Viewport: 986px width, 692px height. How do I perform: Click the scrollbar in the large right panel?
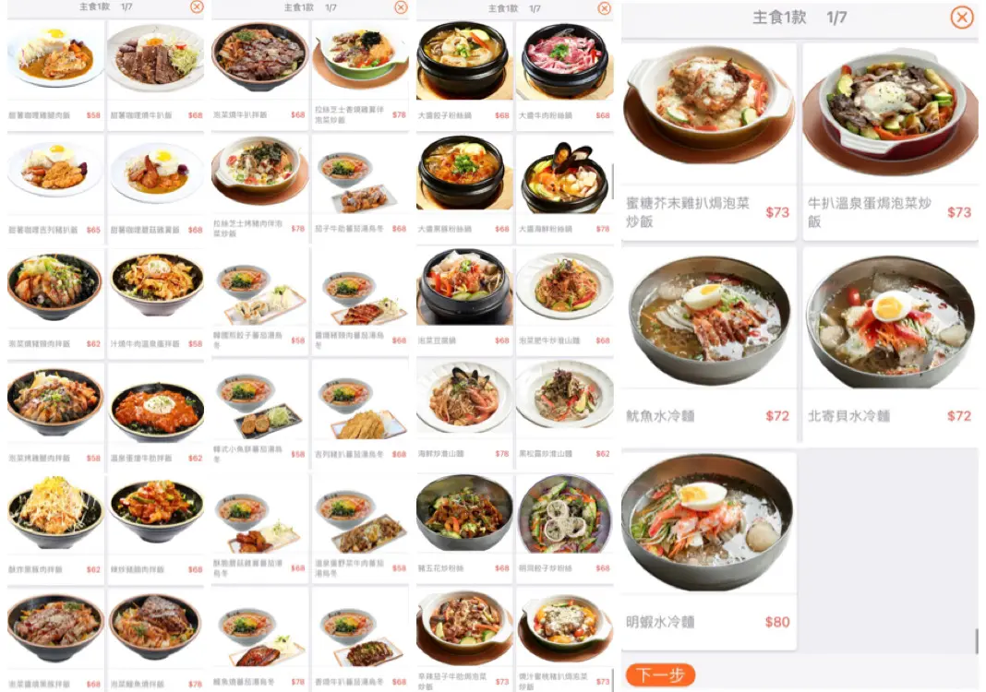(x=977, y=641)
